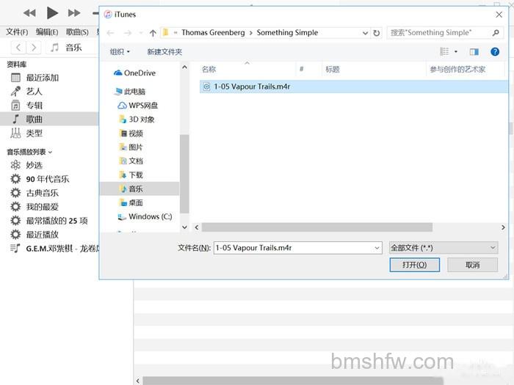The image size is (514, 385).
Task: Go up one folder level
Action: point(153,33)
